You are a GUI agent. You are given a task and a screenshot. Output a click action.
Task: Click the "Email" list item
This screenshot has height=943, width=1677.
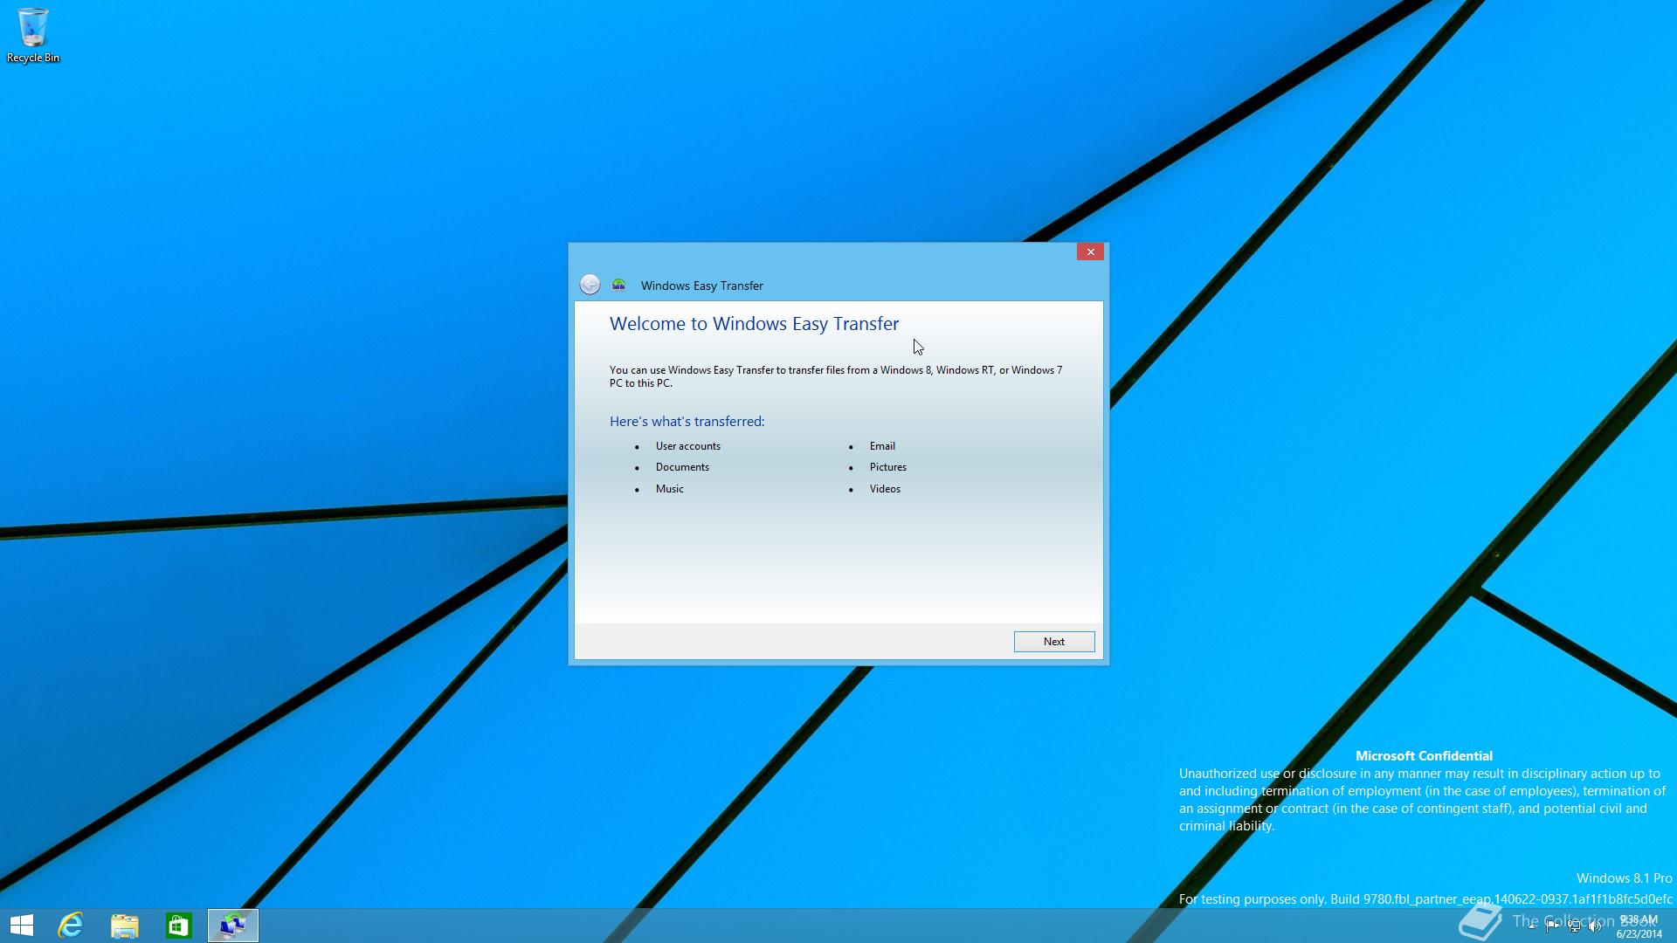[x=882, y=446]
